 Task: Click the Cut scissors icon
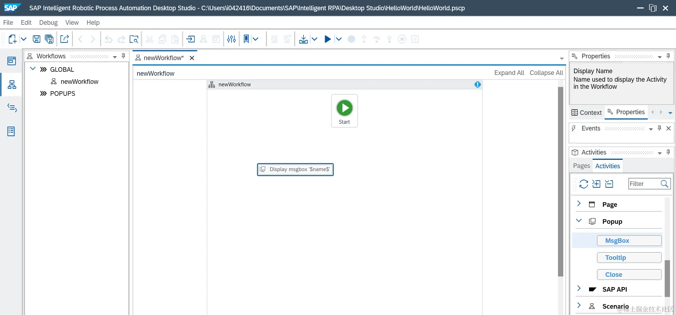pos(149,39)
